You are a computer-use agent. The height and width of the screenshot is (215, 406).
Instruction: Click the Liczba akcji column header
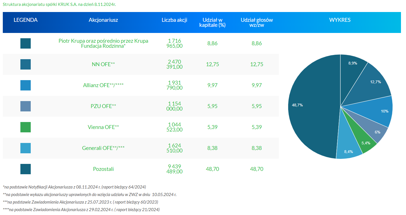coord(174,20)
